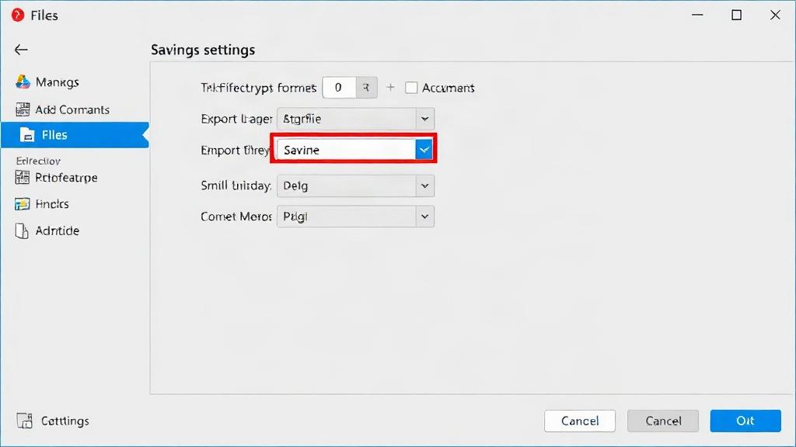Open the Export dropdown showing Stgrfiie
796x447 pixels.
[355, 119]
